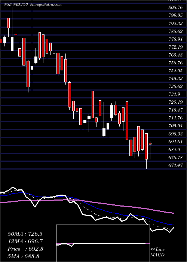Click the 799.05 price axis label
Viewport: 187px width, 262px height.
pos(175,15)
